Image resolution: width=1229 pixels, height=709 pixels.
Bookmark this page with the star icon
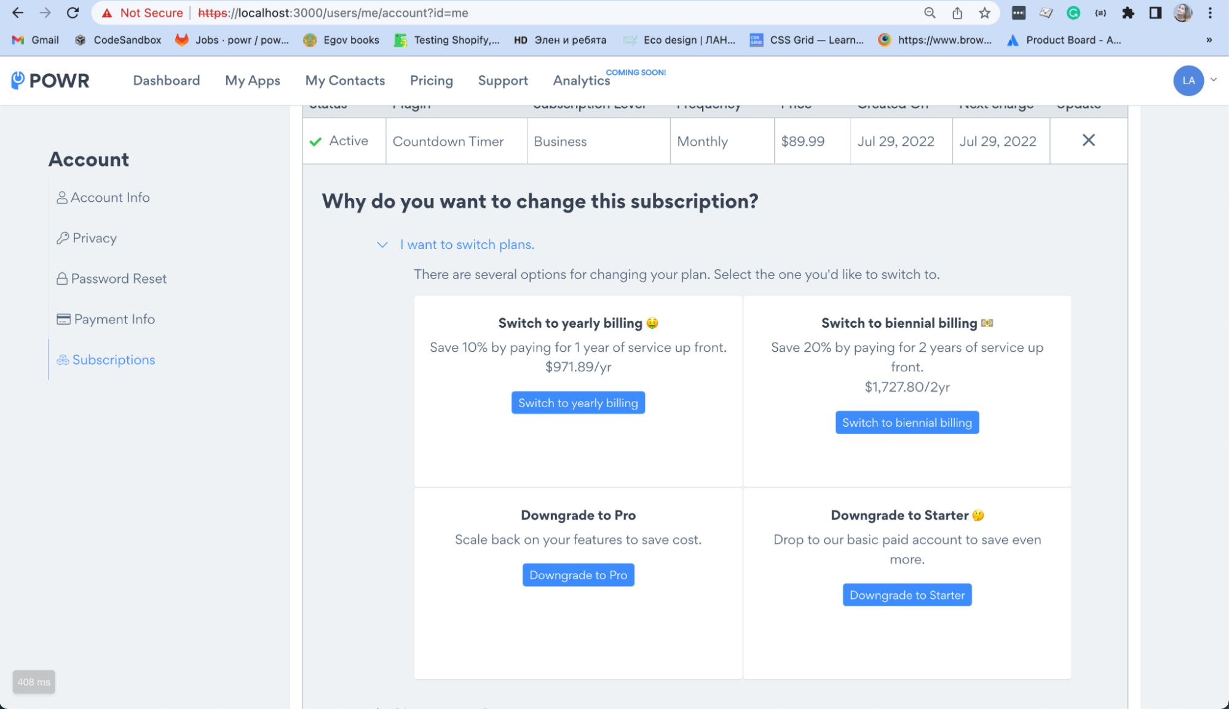[x=985, y=13]
